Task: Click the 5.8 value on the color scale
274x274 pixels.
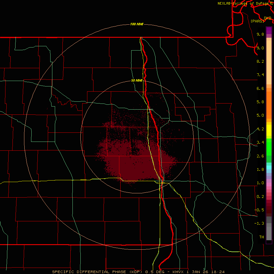Action: [x=260, y=102]
